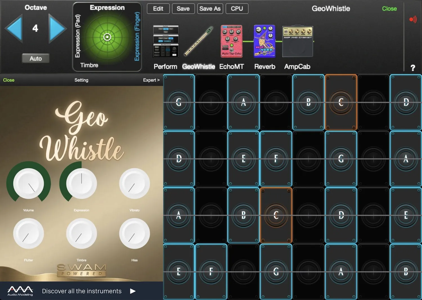422x300 pixels.
Task: Adjust the Timbre knob
Action: coord(82,234)
